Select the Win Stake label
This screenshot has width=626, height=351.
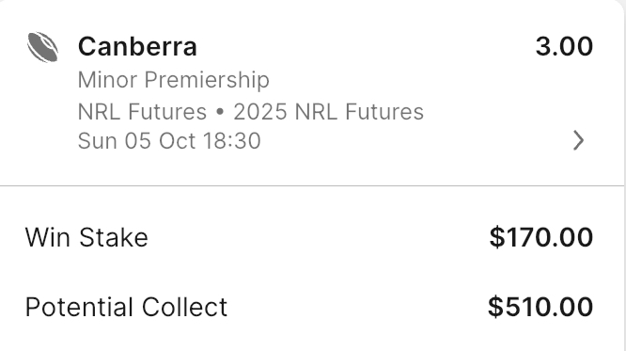(86, 237)
